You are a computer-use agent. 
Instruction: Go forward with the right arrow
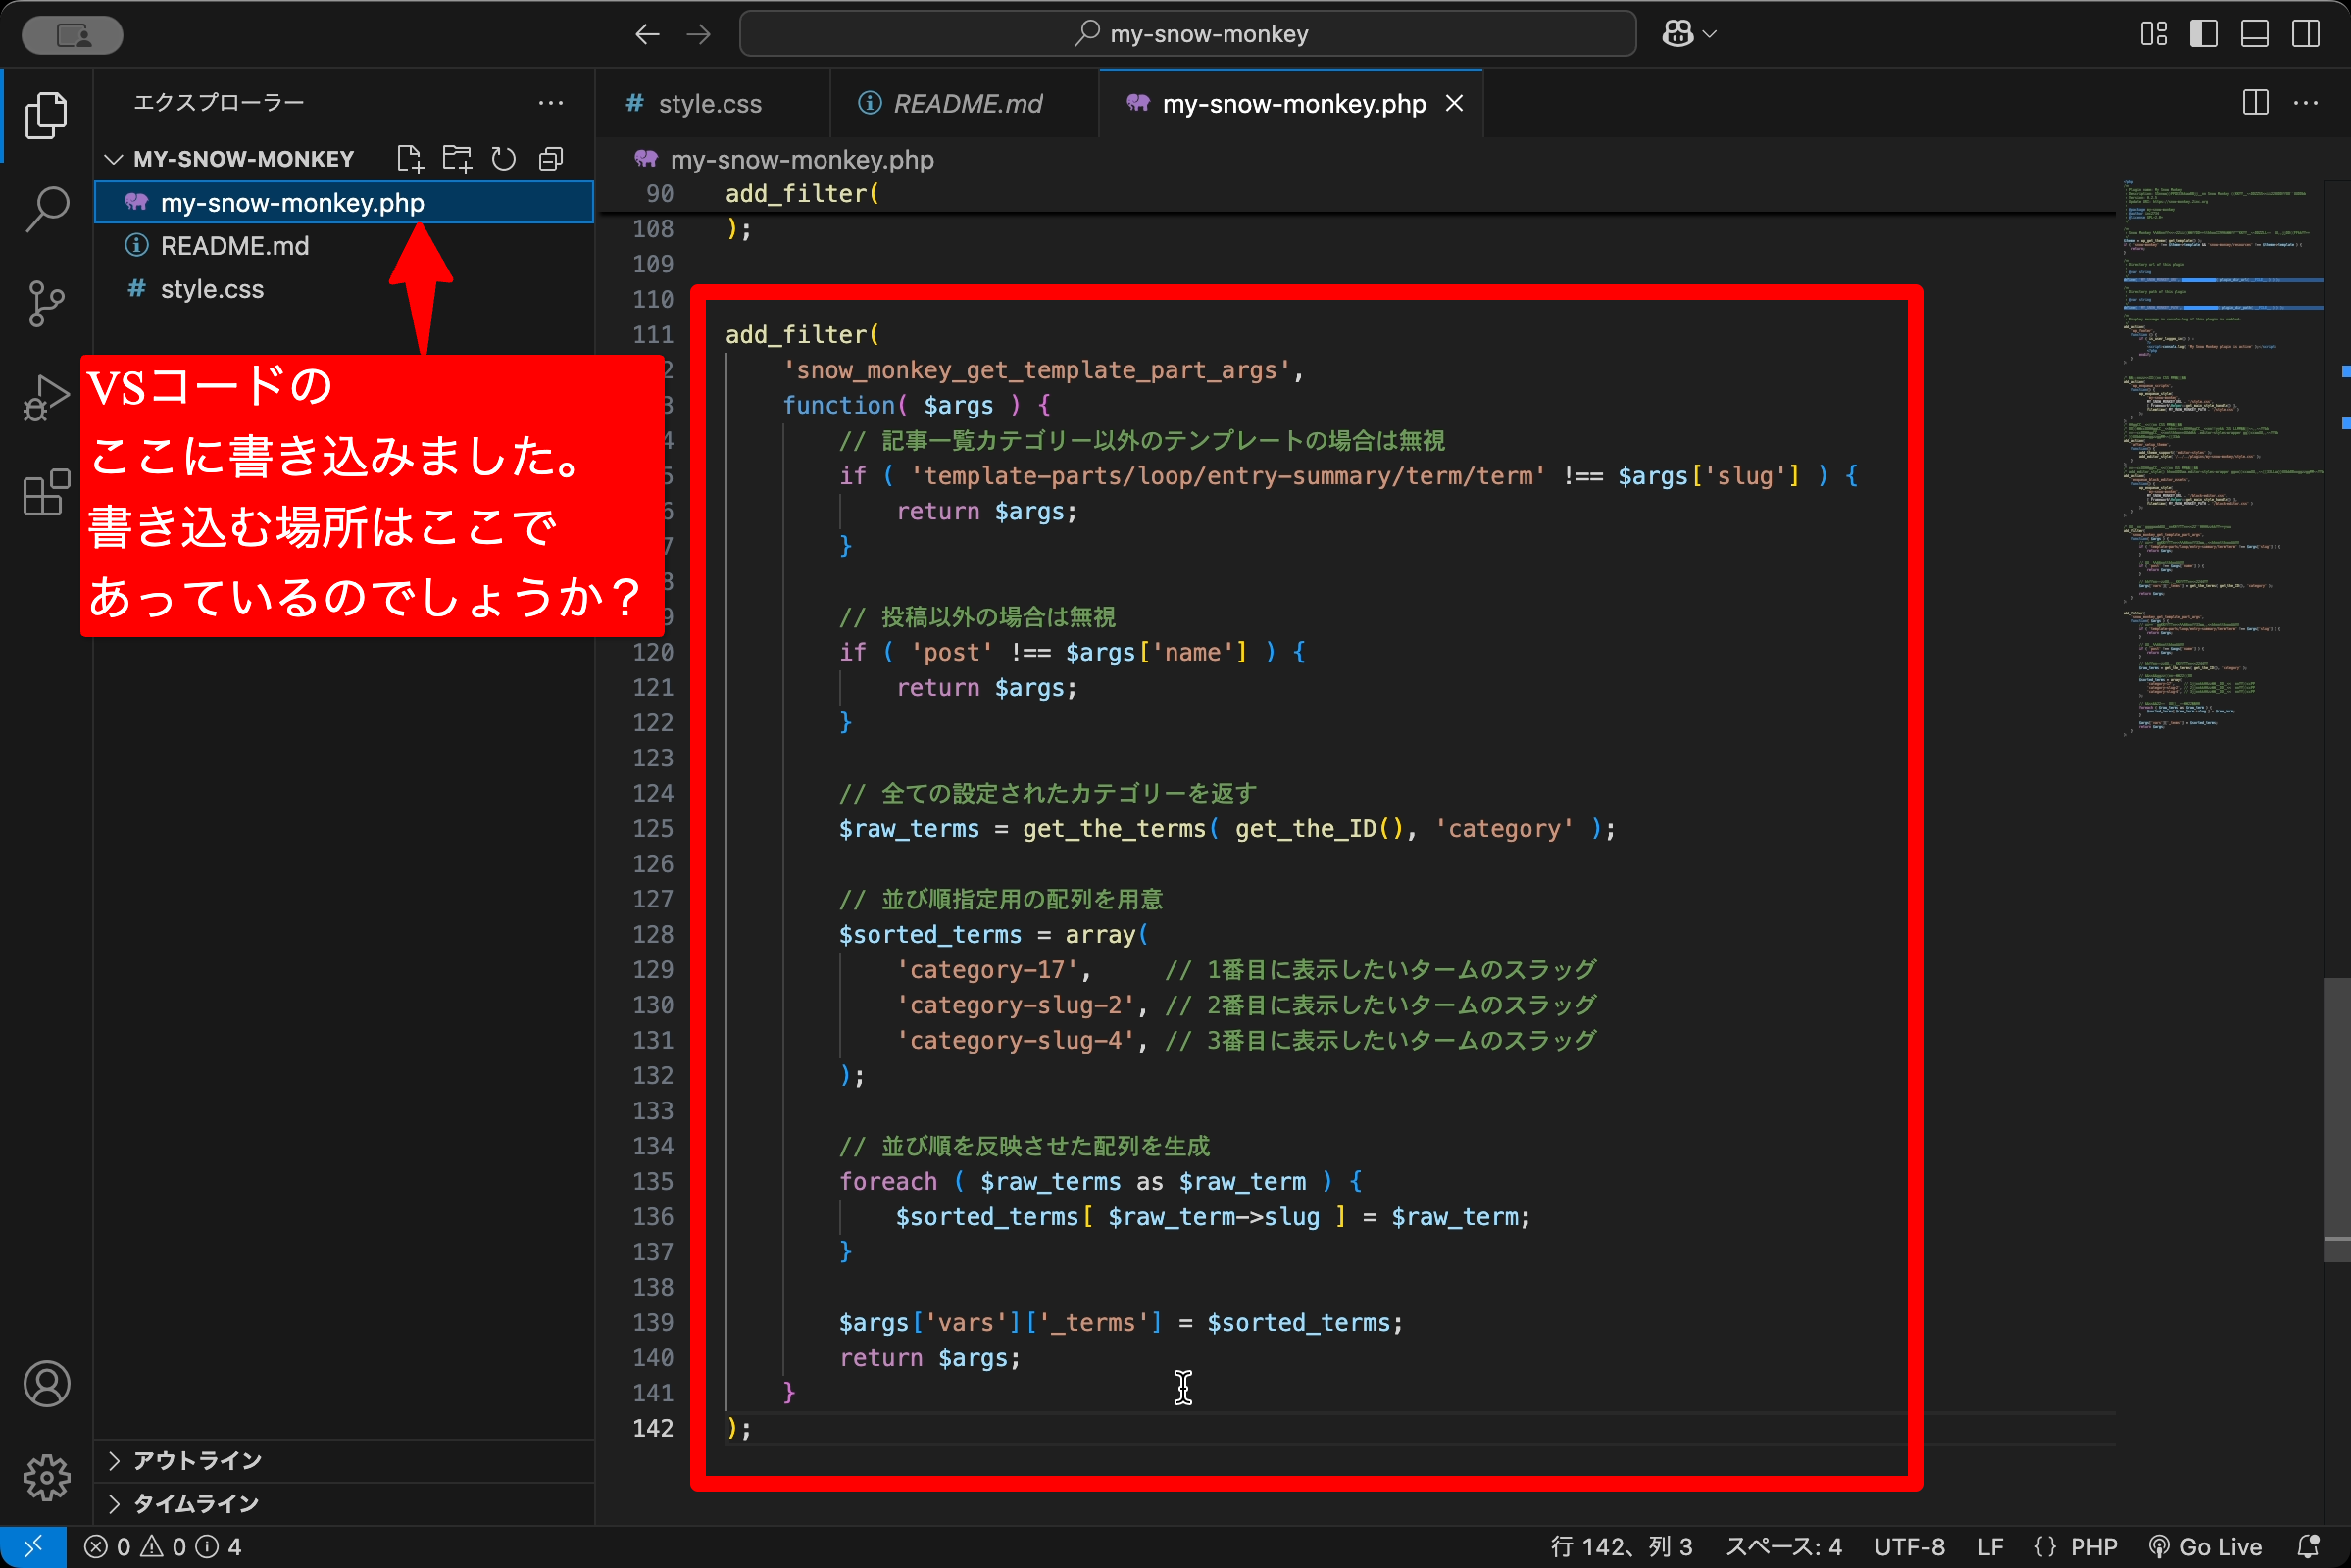pos(698,34)
